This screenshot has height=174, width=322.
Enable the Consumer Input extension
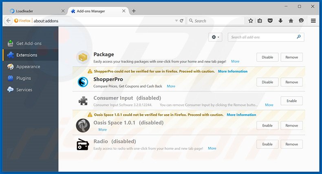pos(291,101)
